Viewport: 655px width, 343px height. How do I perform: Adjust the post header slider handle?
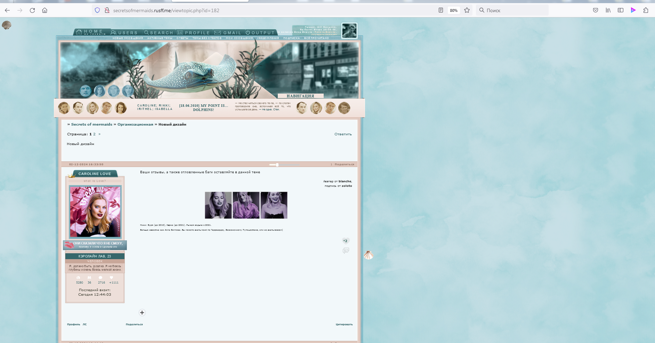tap(277, 165)
